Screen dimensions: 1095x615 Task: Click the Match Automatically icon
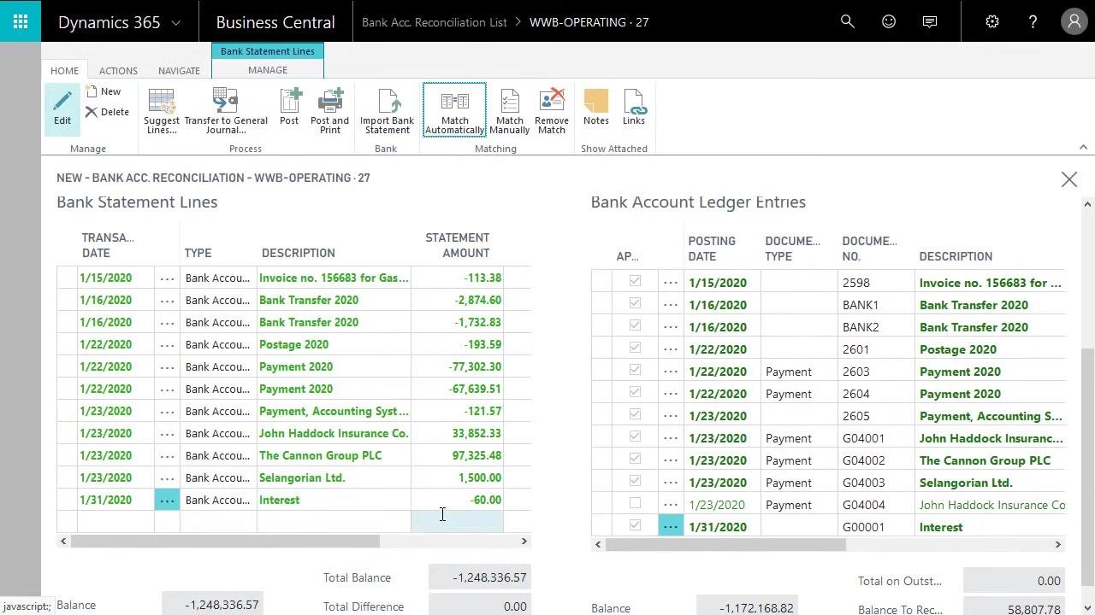coord(454,111)
